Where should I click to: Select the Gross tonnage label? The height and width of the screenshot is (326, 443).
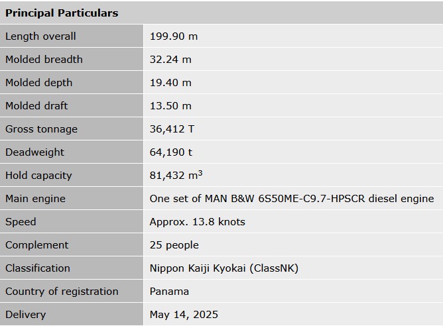click(41, 129)
